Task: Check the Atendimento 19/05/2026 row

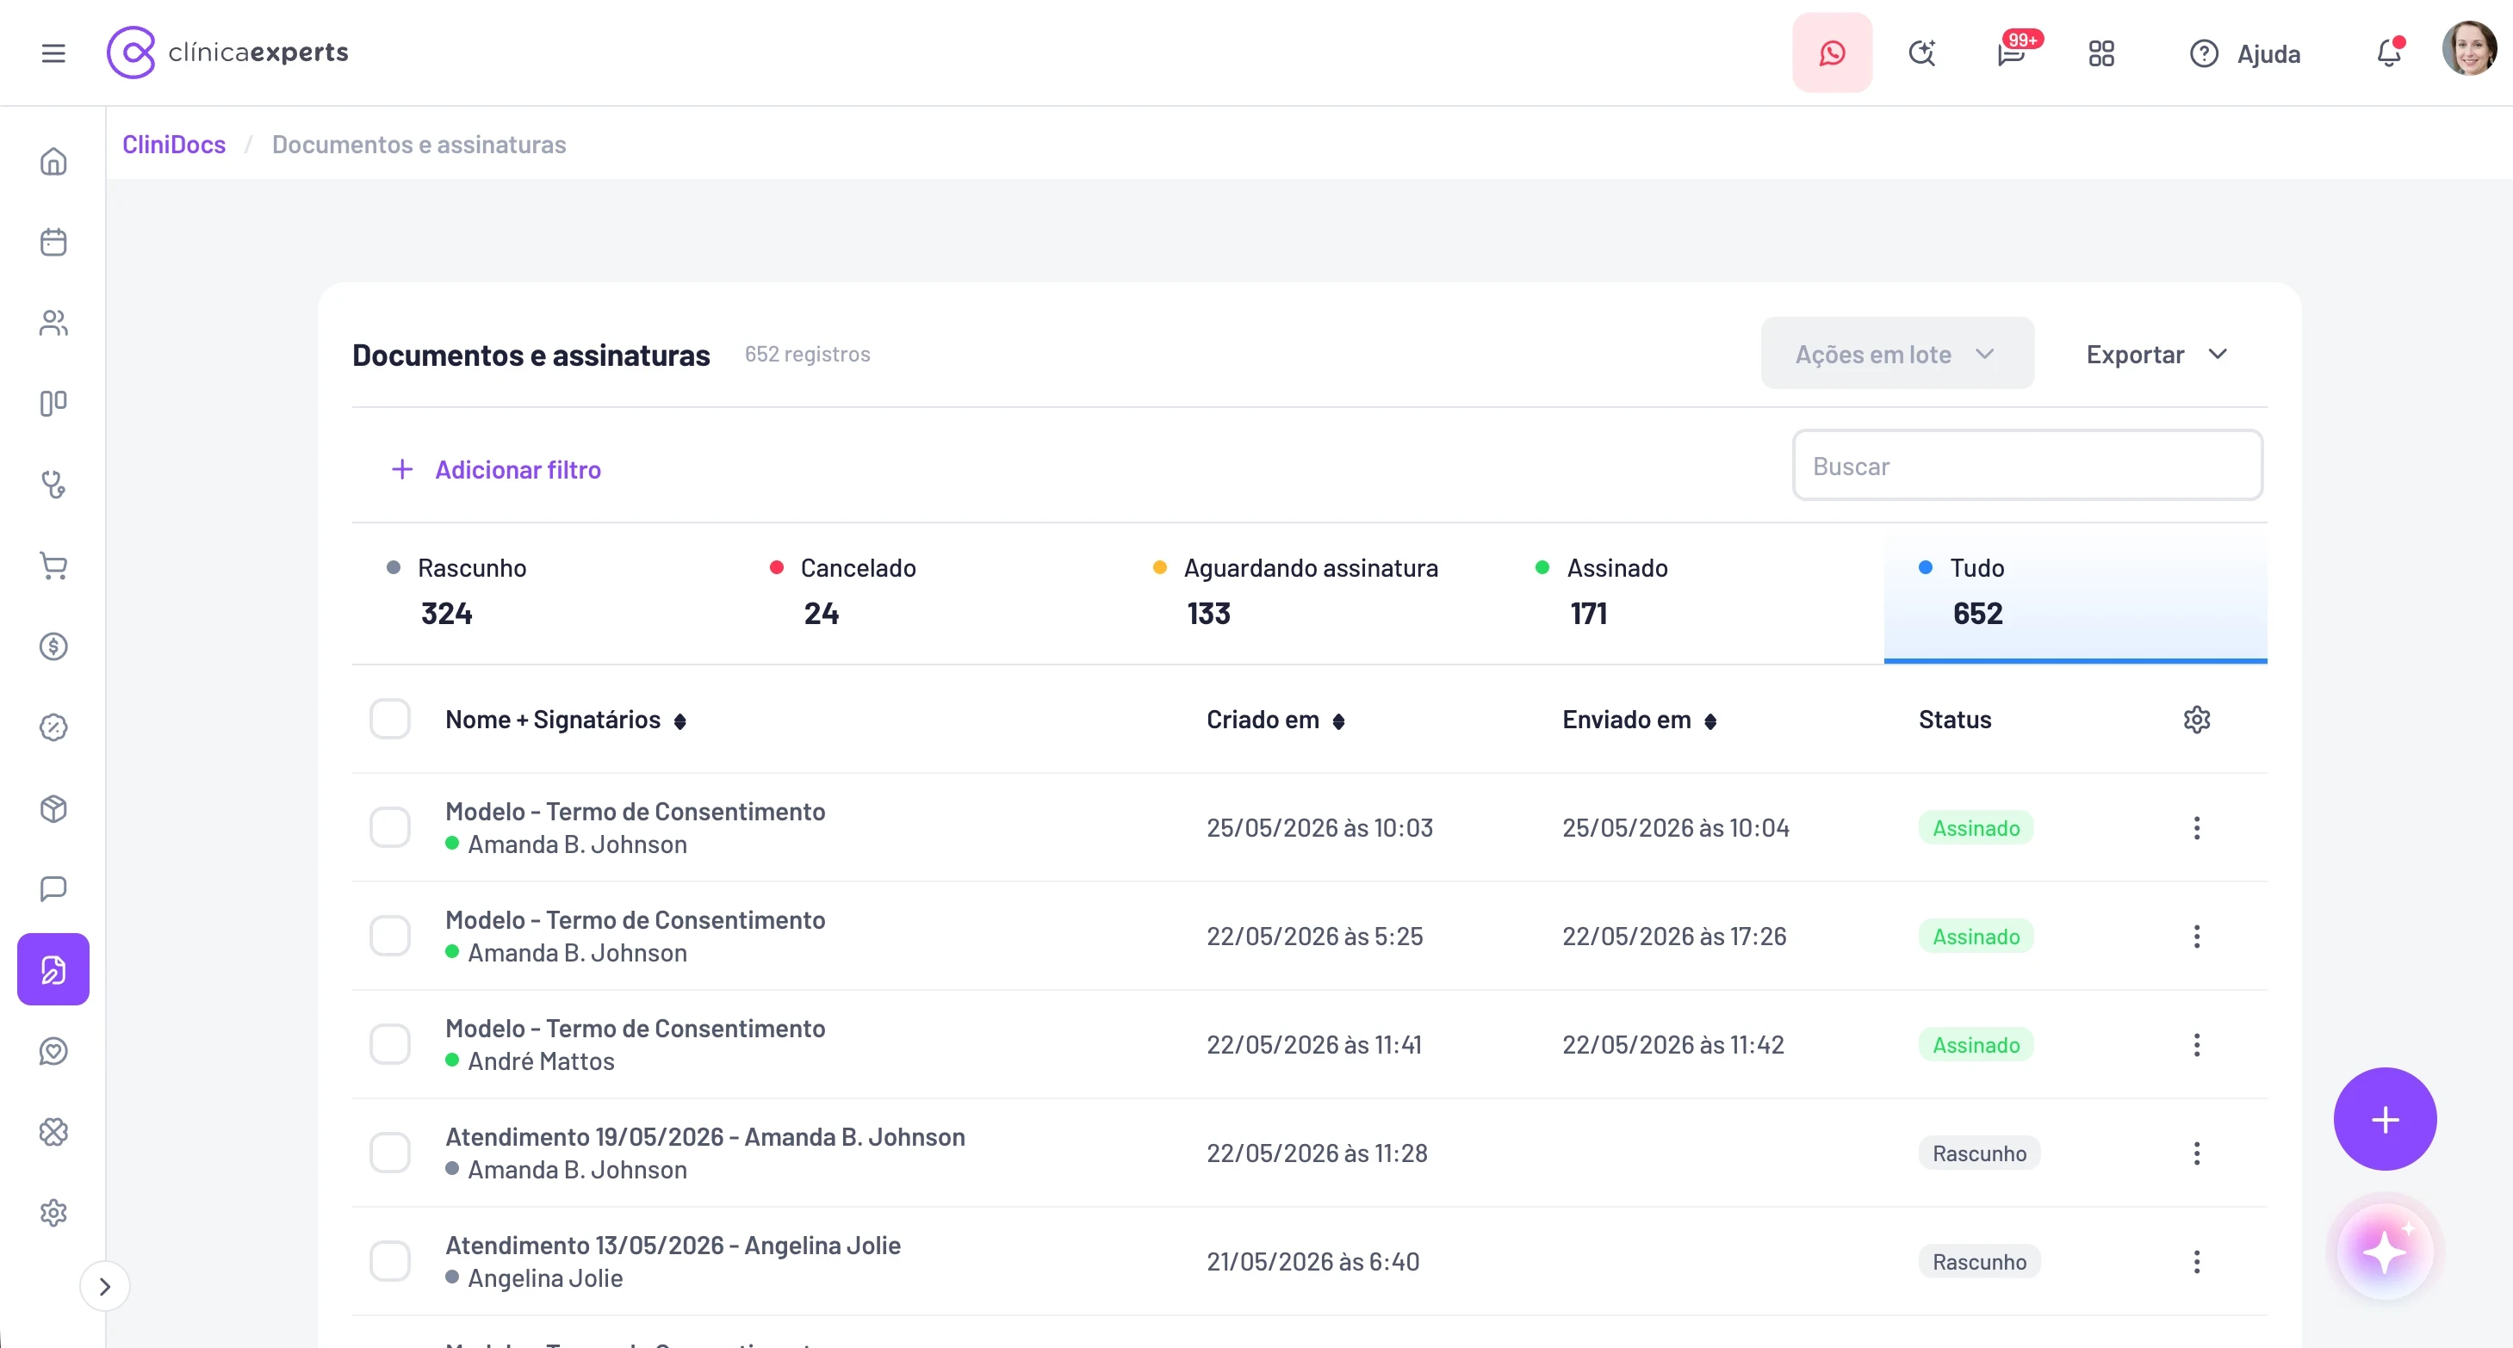Action: tap(390, 1152)
